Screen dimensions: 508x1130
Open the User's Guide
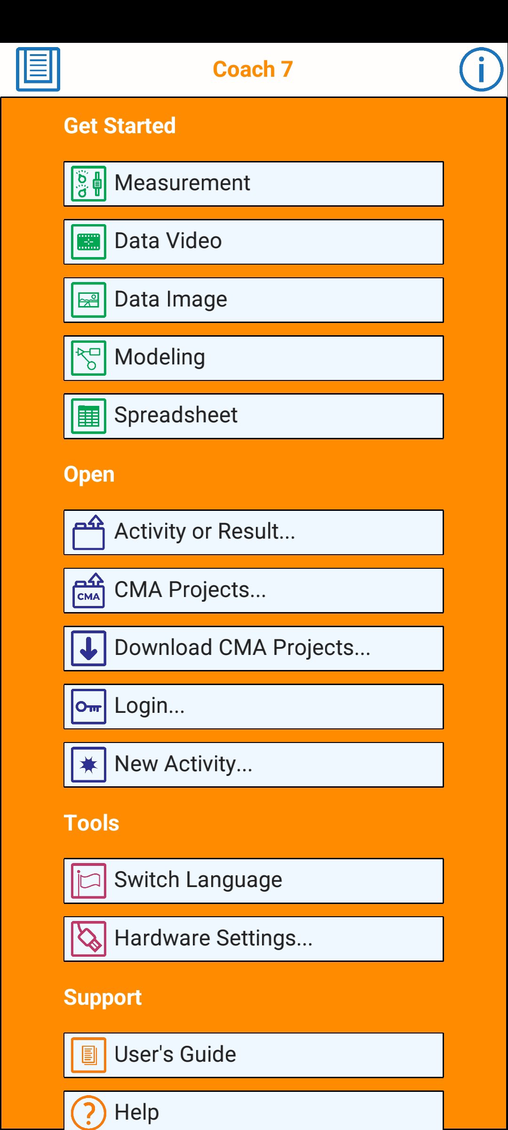tap(253, 1055)
